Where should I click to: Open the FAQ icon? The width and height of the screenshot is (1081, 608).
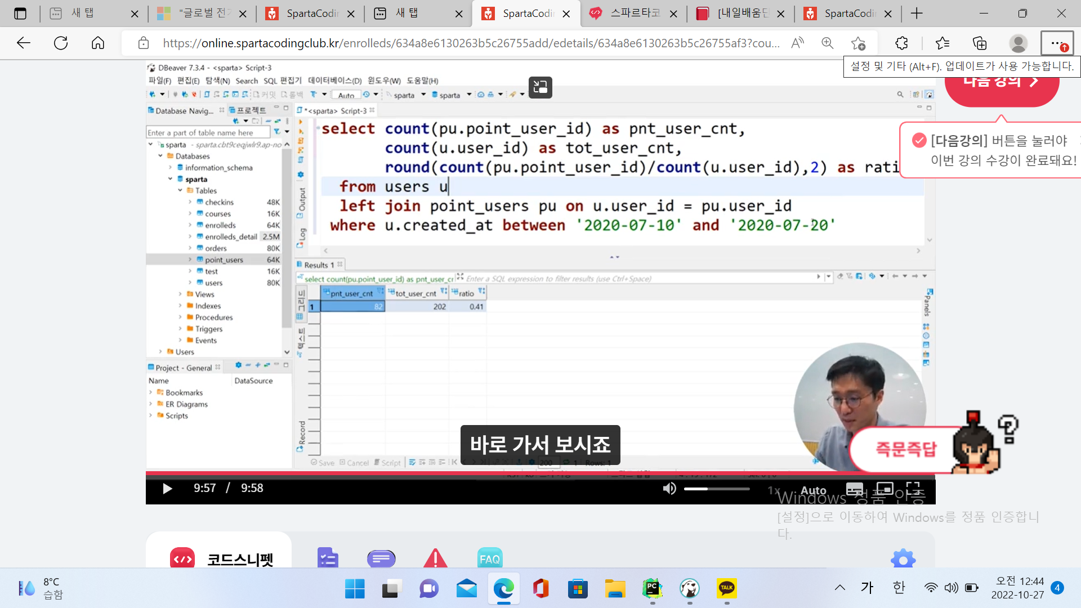489,558
